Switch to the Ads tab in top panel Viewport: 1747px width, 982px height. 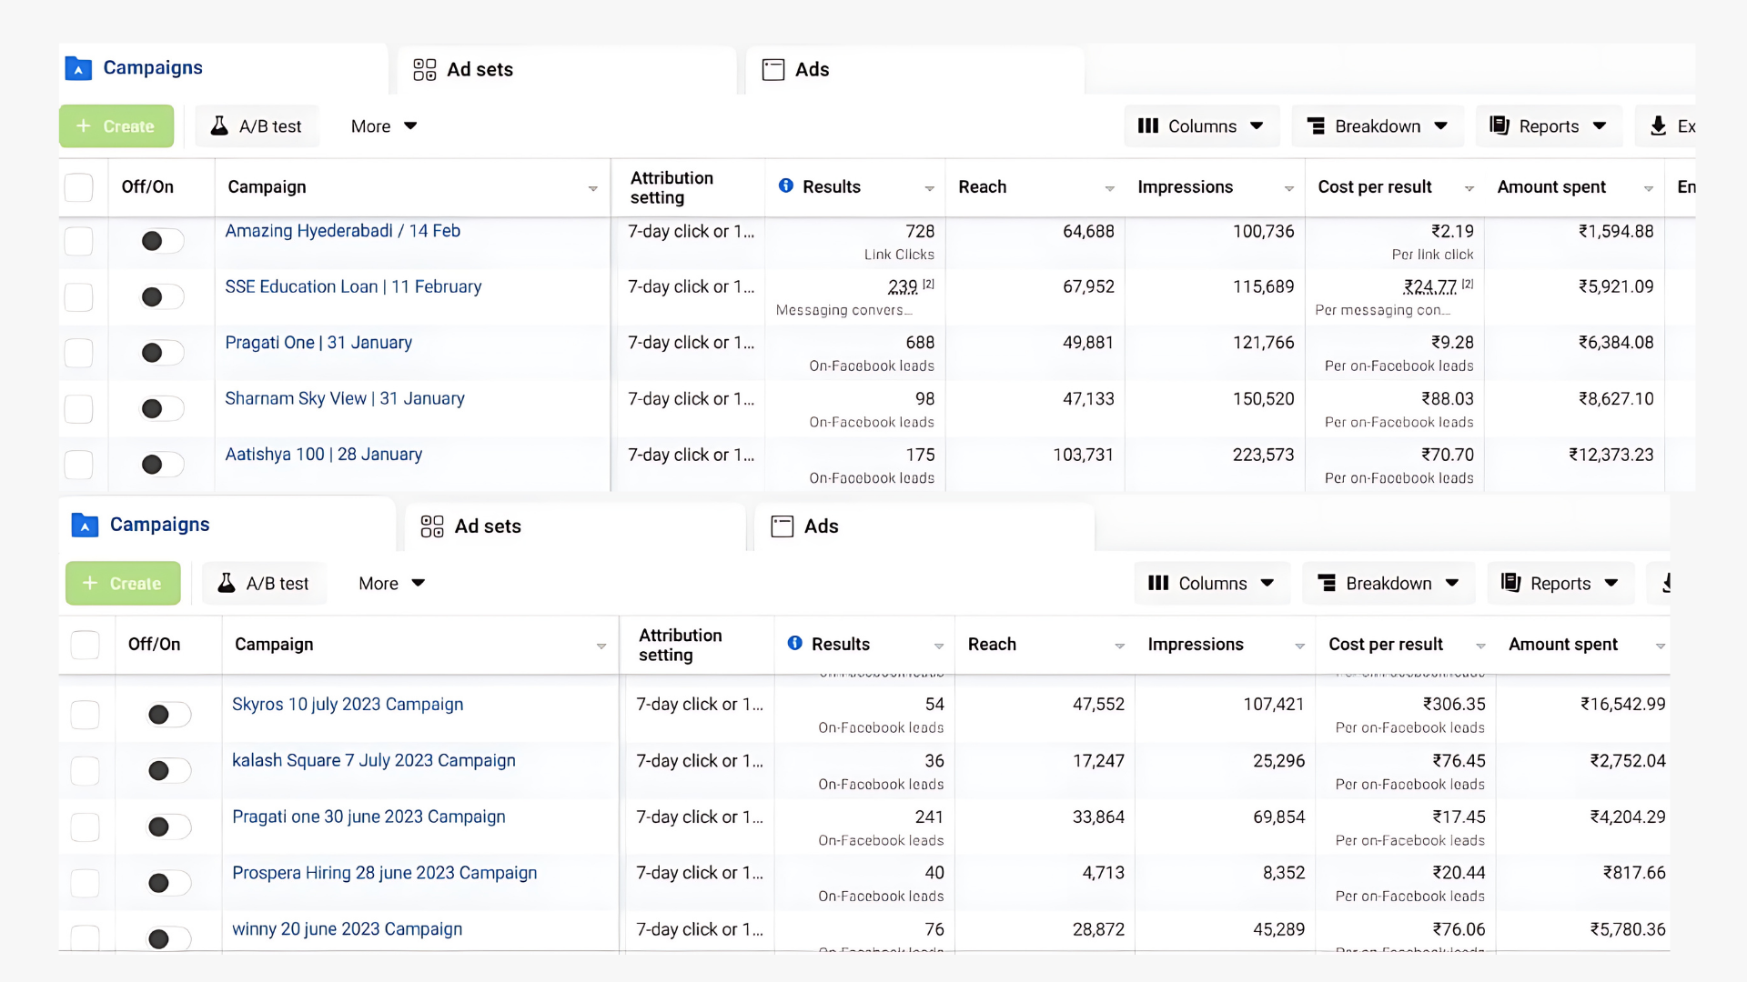tap(811, 70)
